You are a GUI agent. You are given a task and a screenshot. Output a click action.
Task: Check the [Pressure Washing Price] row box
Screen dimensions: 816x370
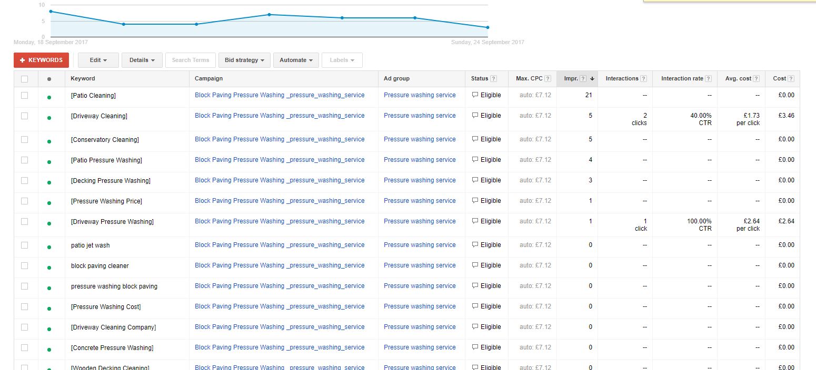click(x=24, y=201)
